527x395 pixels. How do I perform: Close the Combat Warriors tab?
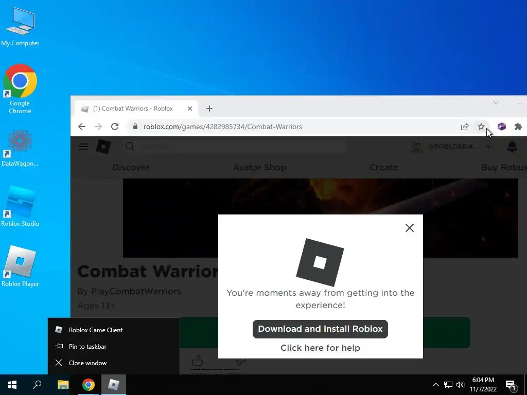[189, 109]
